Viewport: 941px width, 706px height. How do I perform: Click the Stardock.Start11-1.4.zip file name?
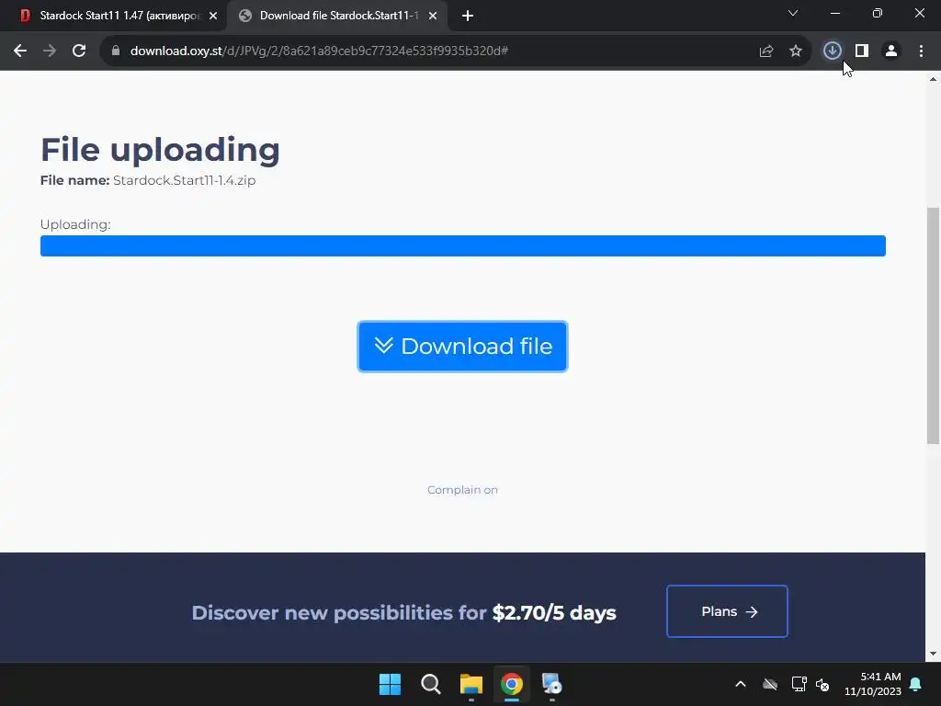pyautogui.click(x=184, y=180)
